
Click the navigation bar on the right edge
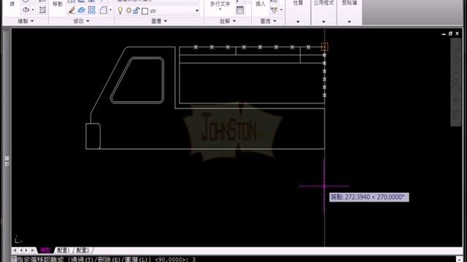click(456, 82)
